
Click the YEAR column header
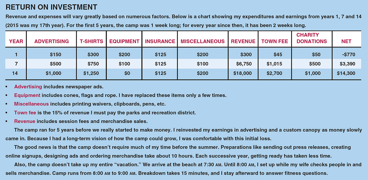pyautogui.click(x=16, y=41)
